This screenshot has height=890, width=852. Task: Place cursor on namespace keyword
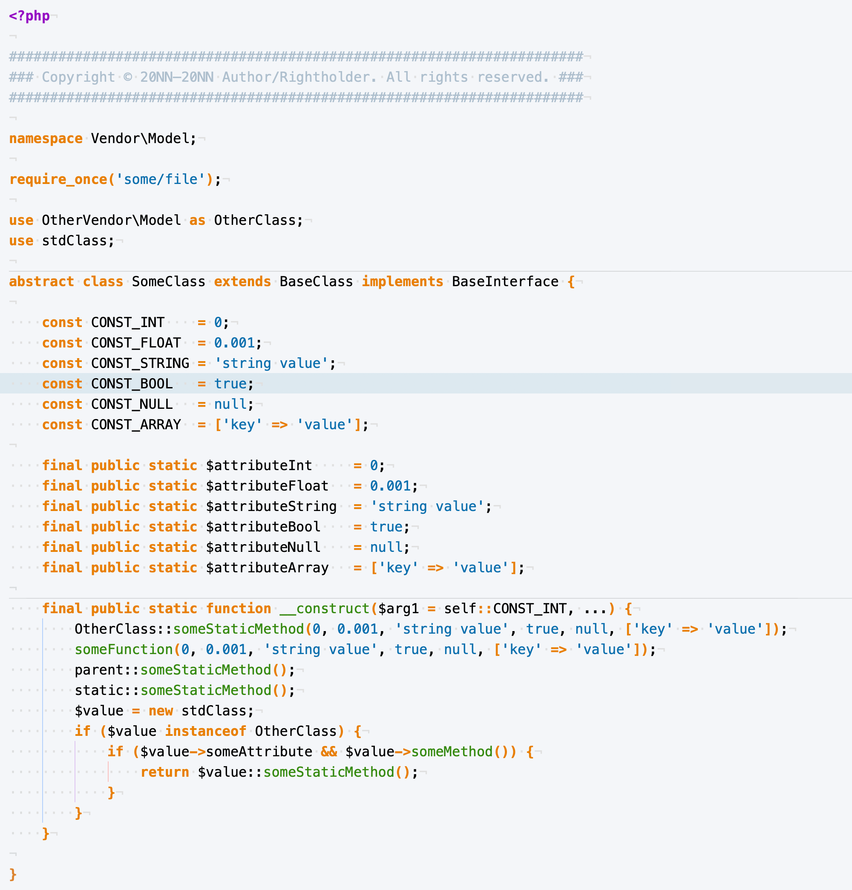[x=46, y=138]
